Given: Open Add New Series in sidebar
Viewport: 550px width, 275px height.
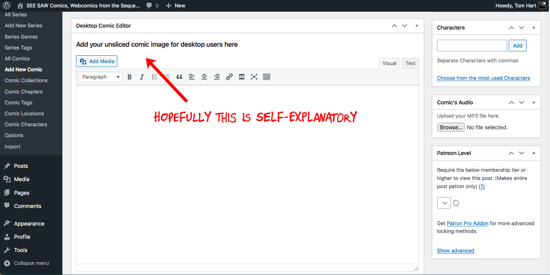Looking at the screenshot, I should tap(23, 25).
